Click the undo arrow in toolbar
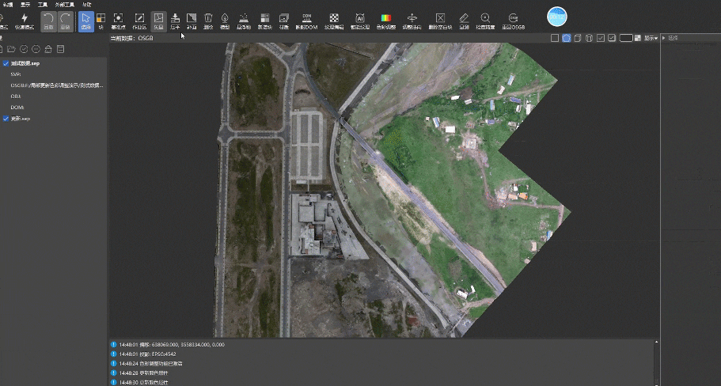Viewport: 721px width, 386px height. tap(49, 20)
